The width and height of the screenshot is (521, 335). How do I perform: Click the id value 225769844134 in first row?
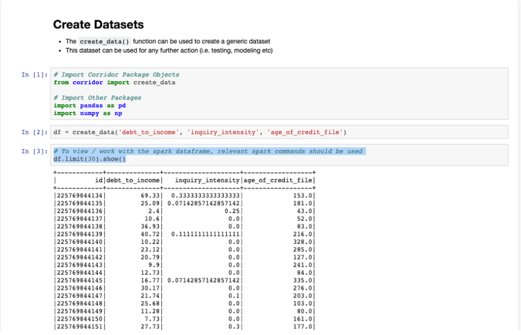pyautogui.click(x=79, y=195)
